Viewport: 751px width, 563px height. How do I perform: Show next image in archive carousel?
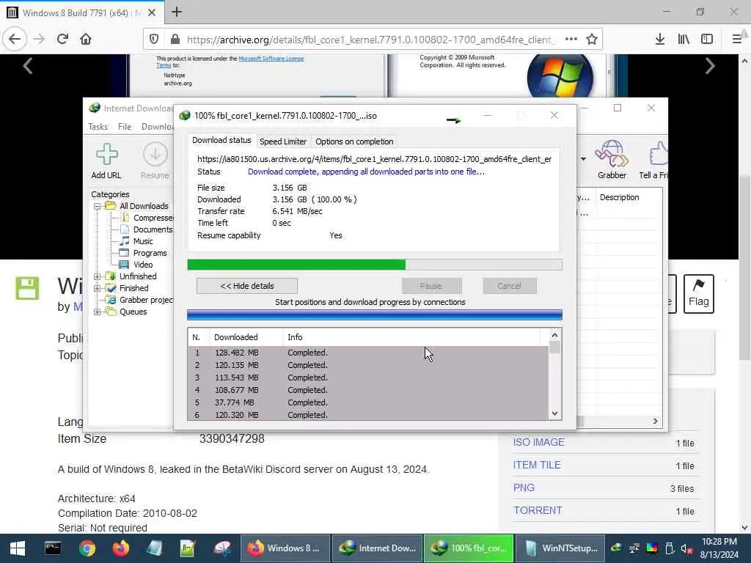[x=710, y=66]
